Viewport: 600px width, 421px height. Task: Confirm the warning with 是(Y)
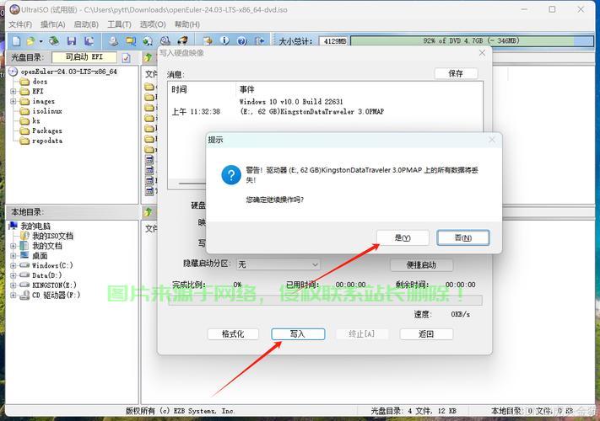pyautogui.click(x=403, y=237)
